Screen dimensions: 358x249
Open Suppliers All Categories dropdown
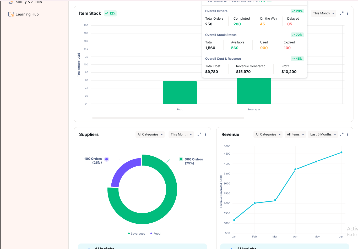tap(150, 134)
